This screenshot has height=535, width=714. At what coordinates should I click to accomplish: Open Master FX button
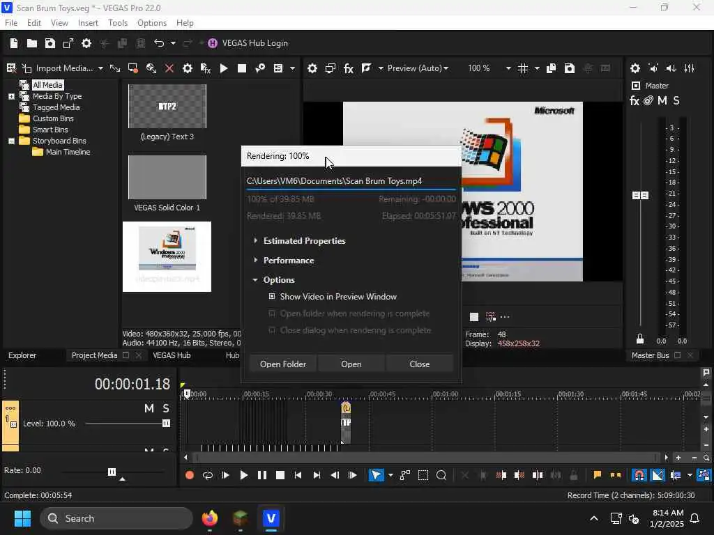point(635,100)
